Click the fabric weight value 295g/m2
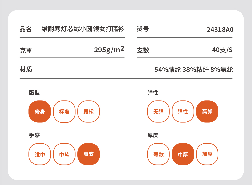This screenshot has height=185, width=252. [109, 50]
